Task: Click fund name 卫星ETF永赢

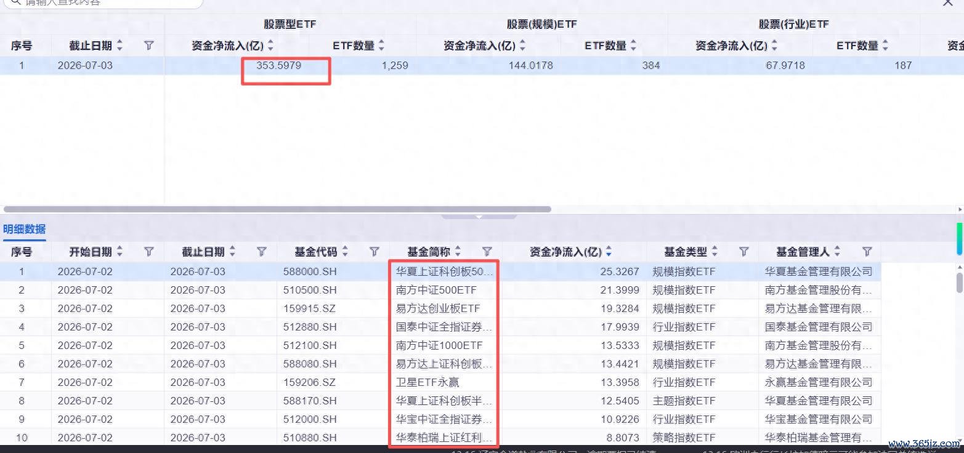Action: click(427, 382)
